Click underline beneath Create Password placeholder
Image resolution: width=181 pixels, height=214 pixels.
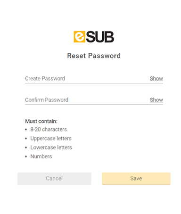point(94,83)
